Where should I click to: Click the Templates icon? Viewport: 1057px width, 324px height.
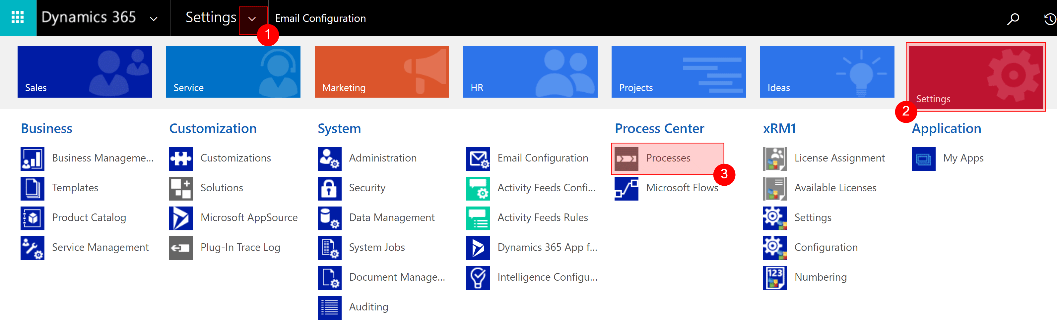coord(33,188)
